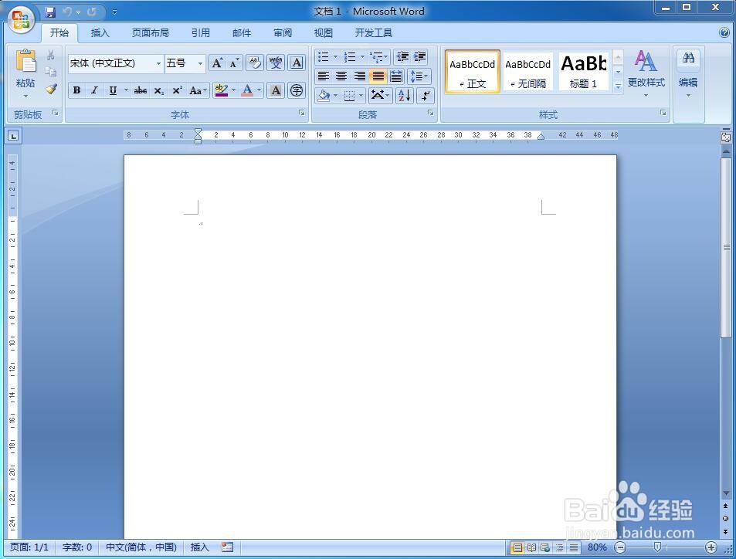Zoom in with status bar plus button
This screenshot has height=559, width=736.
coord(711,547)
